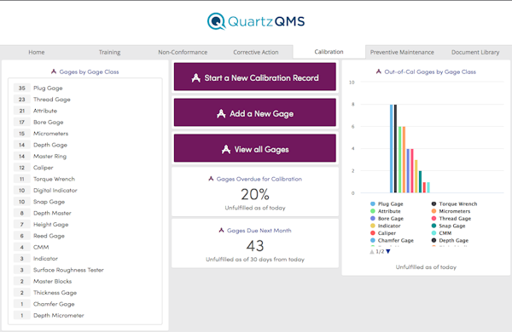Open the Home tab
Image resolution: width=512 pixels, height=332 pixels.
click(x=37, y=52)
